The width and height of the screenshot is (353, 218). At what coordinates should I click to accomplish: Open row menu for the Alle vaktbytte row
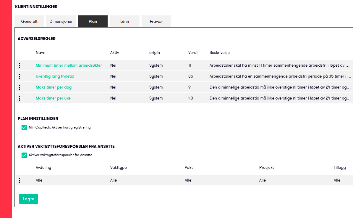click(x=20, y=180)
